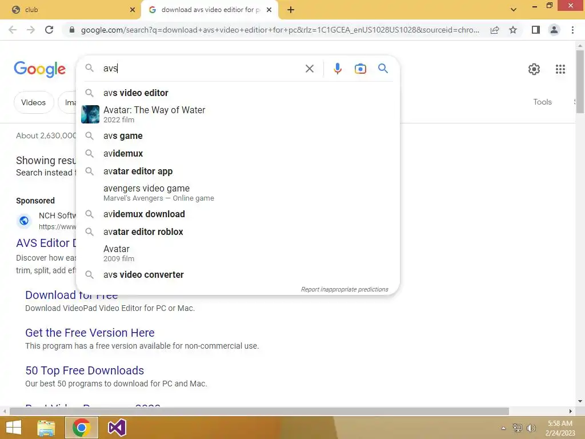Viewport: 585px width, 439px height.
Task: Open the search Tools option
Action: pos(542,102)
